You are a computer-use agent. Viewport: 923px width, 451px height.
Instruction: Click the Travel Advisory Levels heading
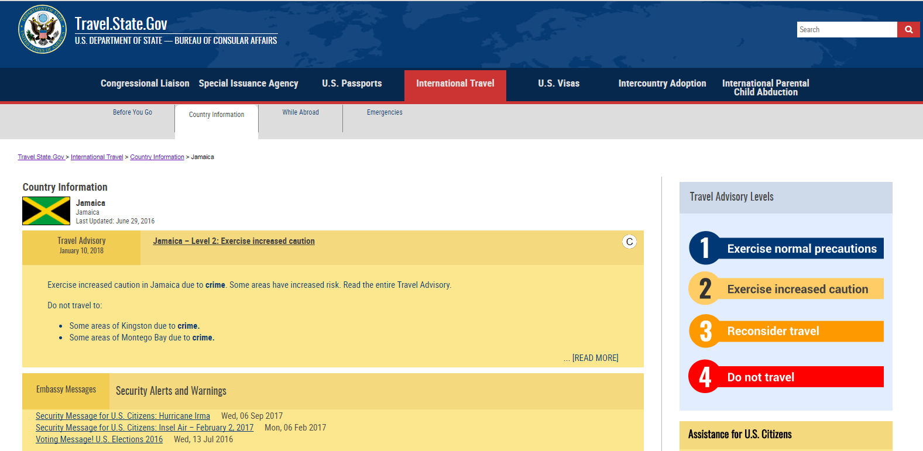pyautogui.click(x=732, y=197)
